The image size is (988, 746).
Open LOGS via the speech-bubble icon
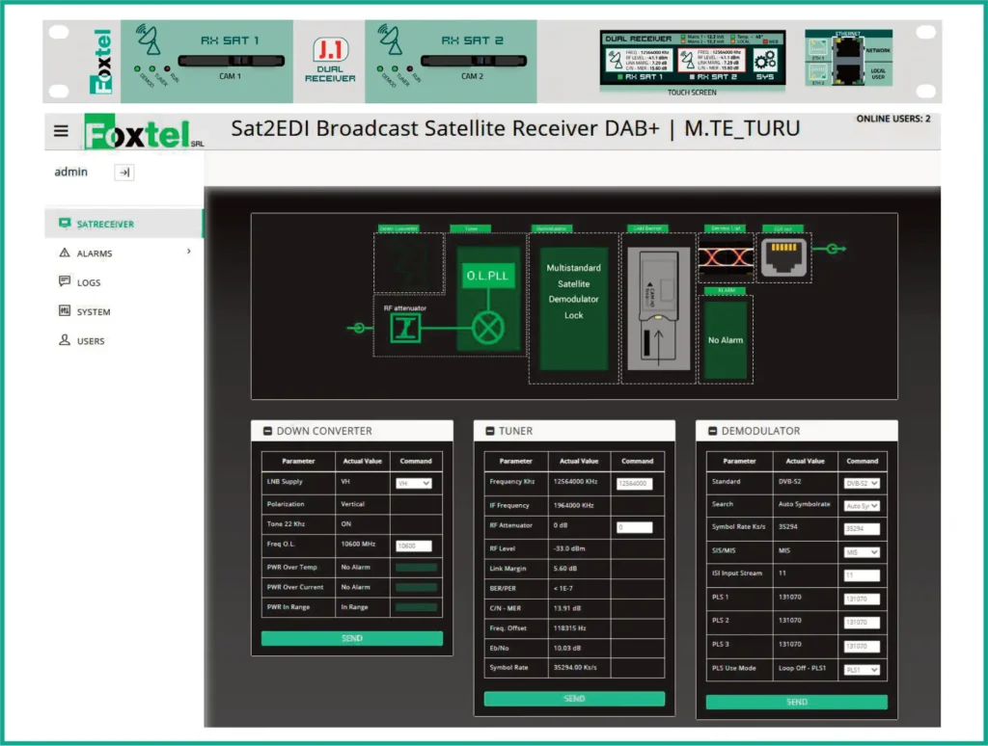(x=64, y=281)
